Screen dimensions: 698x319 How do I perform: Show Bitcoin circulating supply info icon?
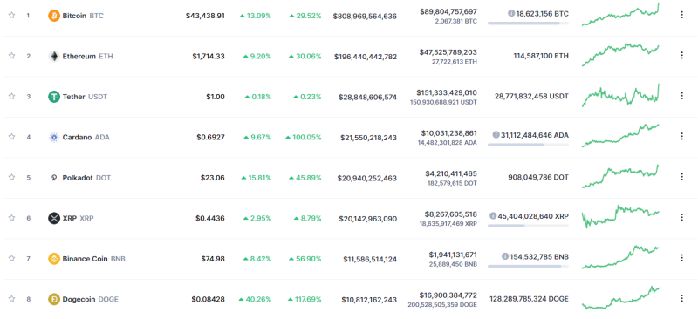tap(511, 13)
